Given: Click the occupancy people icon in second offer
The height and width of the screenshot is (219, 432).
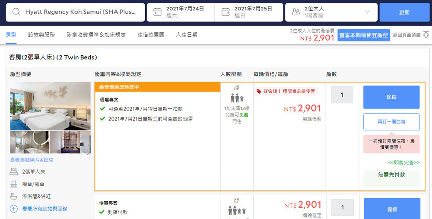Looking at the screenshot, I should click(x=237, y=211).
